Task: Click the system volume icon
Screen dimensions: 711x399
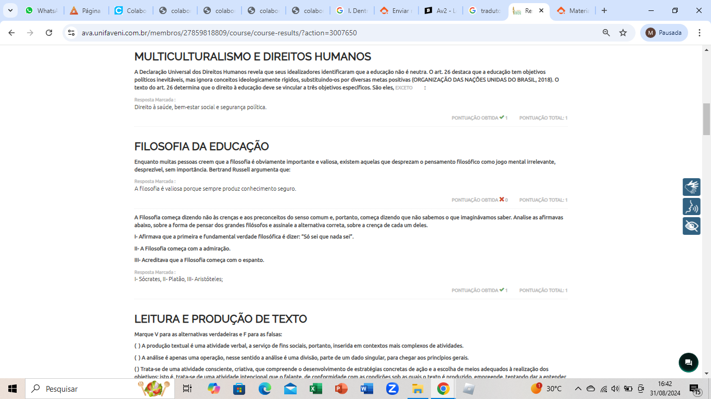Action: coord(615,389)
